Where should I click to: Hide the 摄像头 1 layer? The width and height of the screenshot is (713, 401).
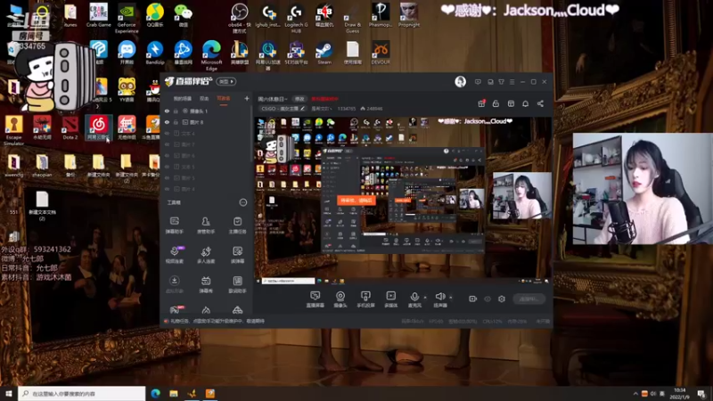click(167, 110)
